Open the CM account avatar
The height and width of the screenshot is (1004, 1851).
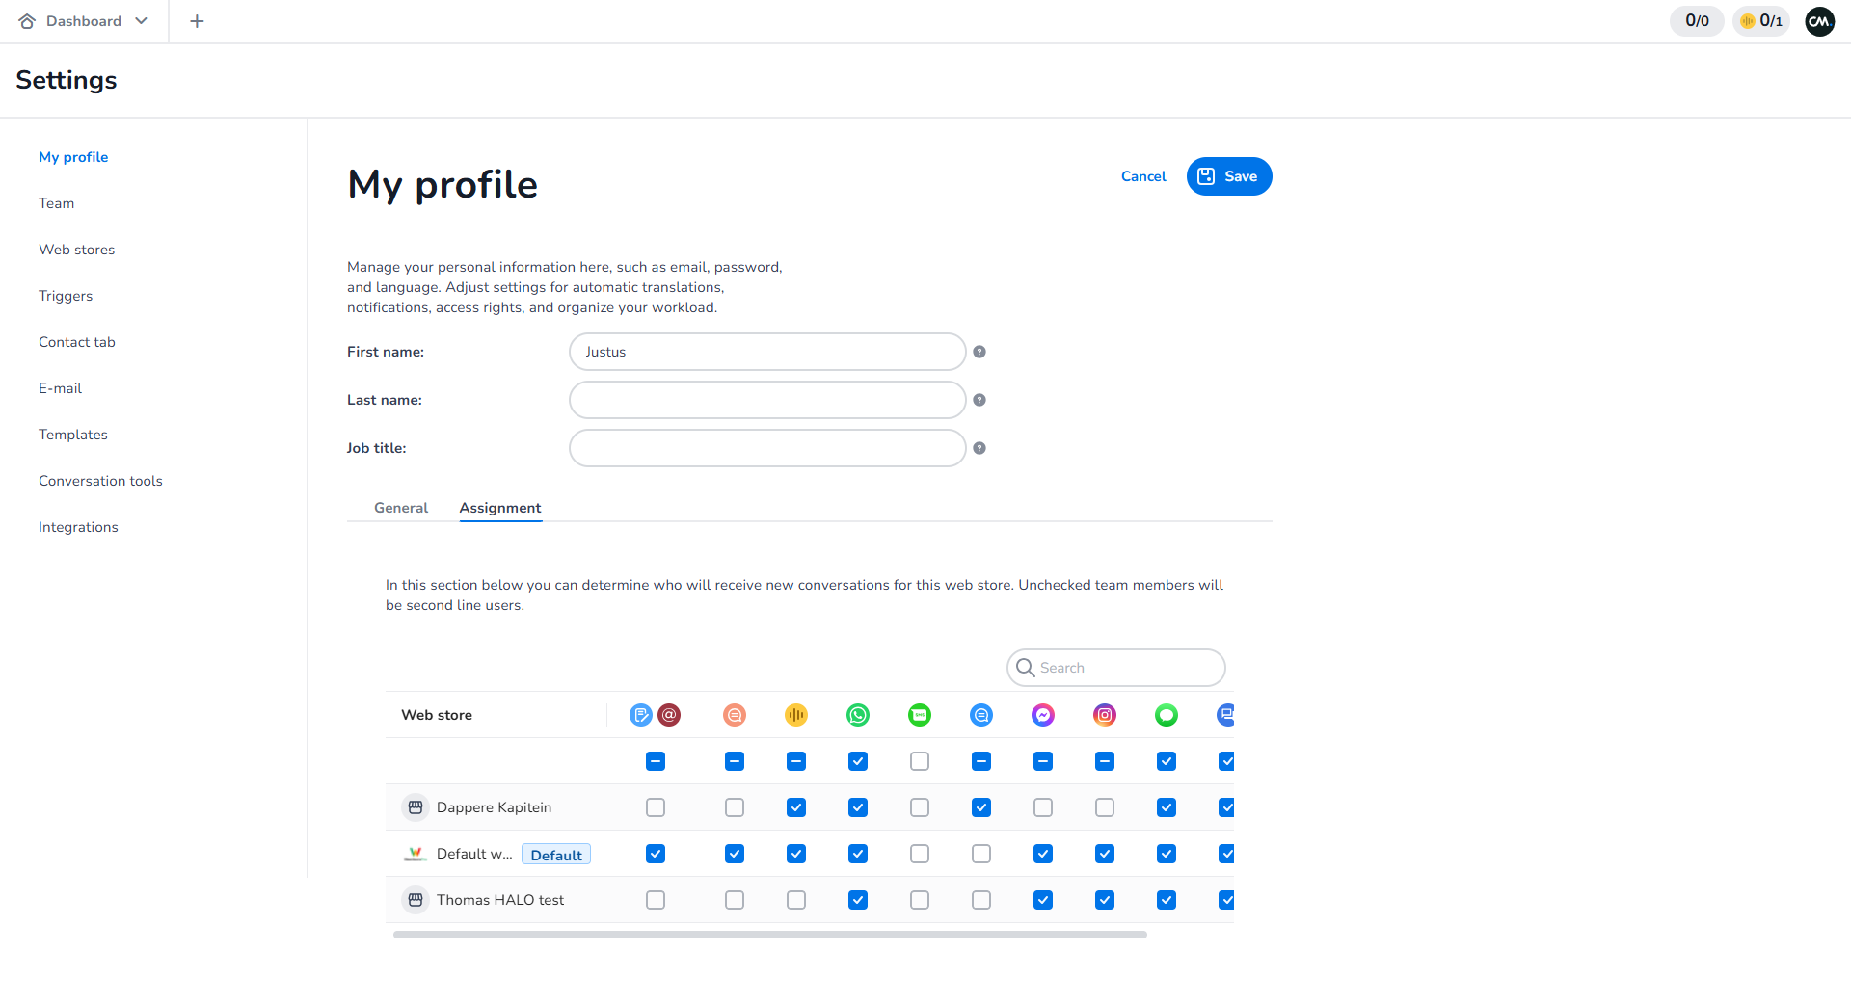pyautogui.click(x=1819, y=21)
